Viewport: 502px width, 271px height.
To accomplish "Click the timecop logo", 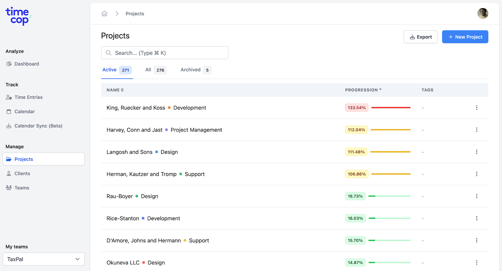I will (x=18, y=16).
